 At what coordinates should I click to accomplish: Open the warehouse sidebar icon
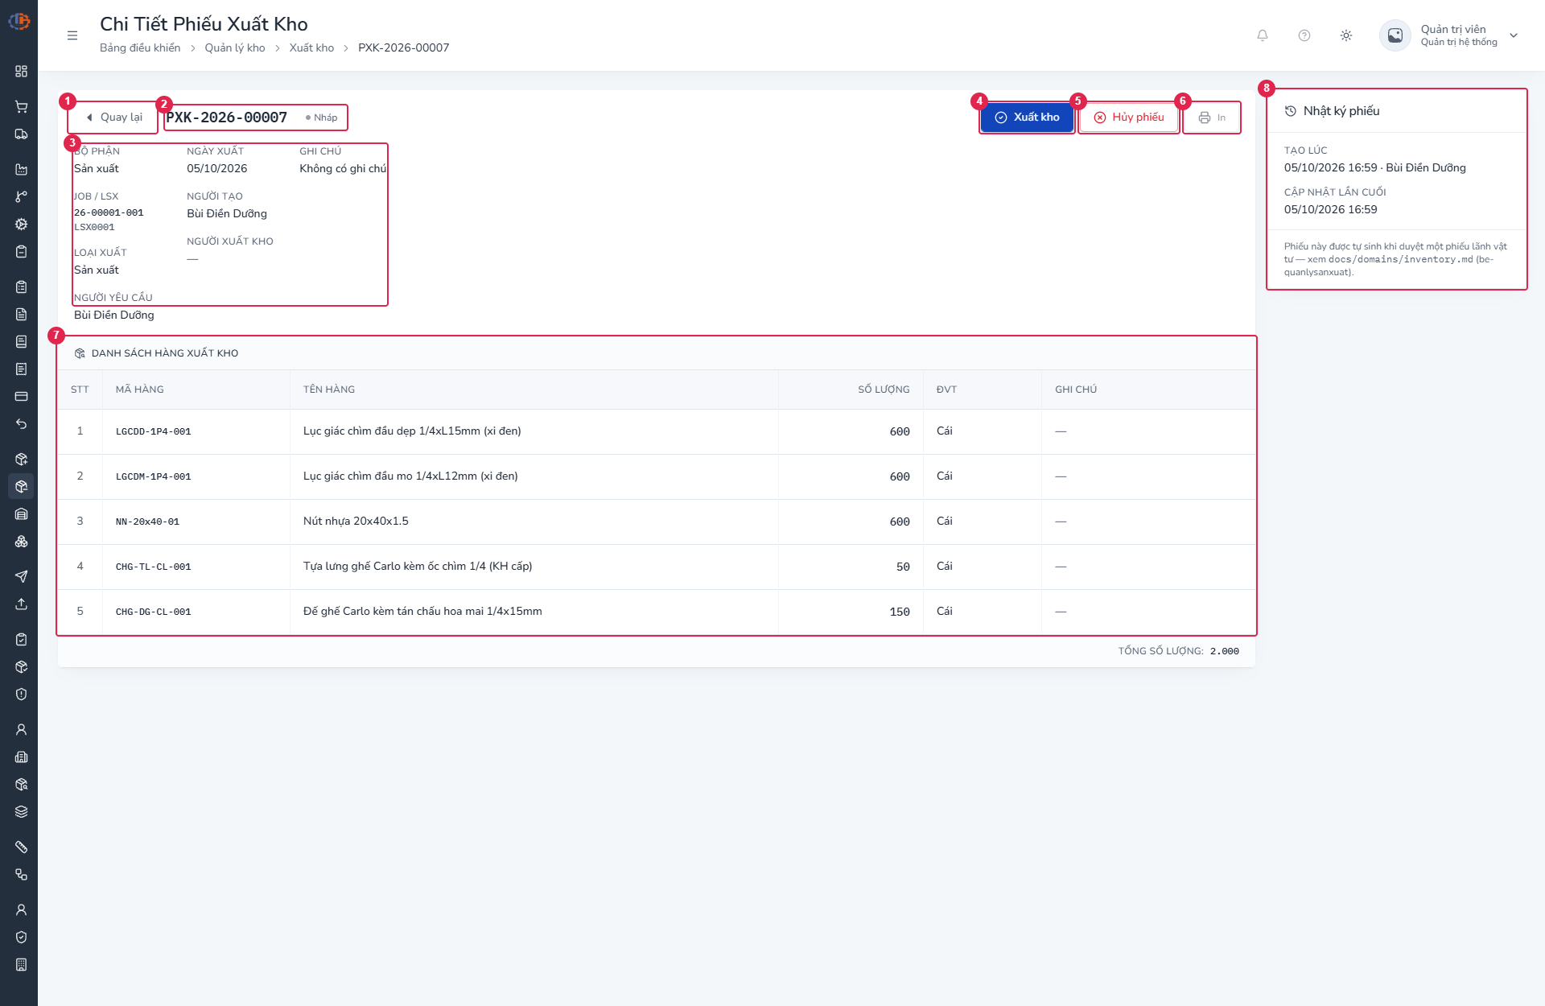(x=22, y=514)
